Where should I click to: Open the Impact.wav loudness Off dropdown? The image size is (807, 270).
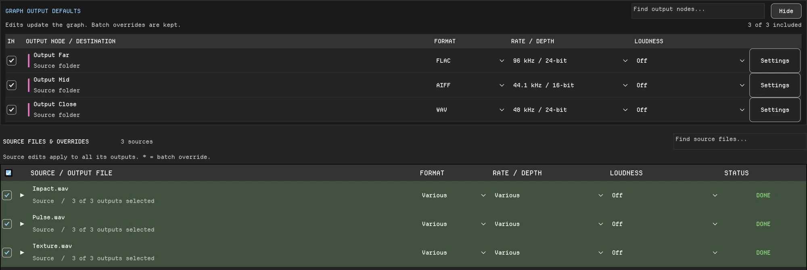click(665, 195)
